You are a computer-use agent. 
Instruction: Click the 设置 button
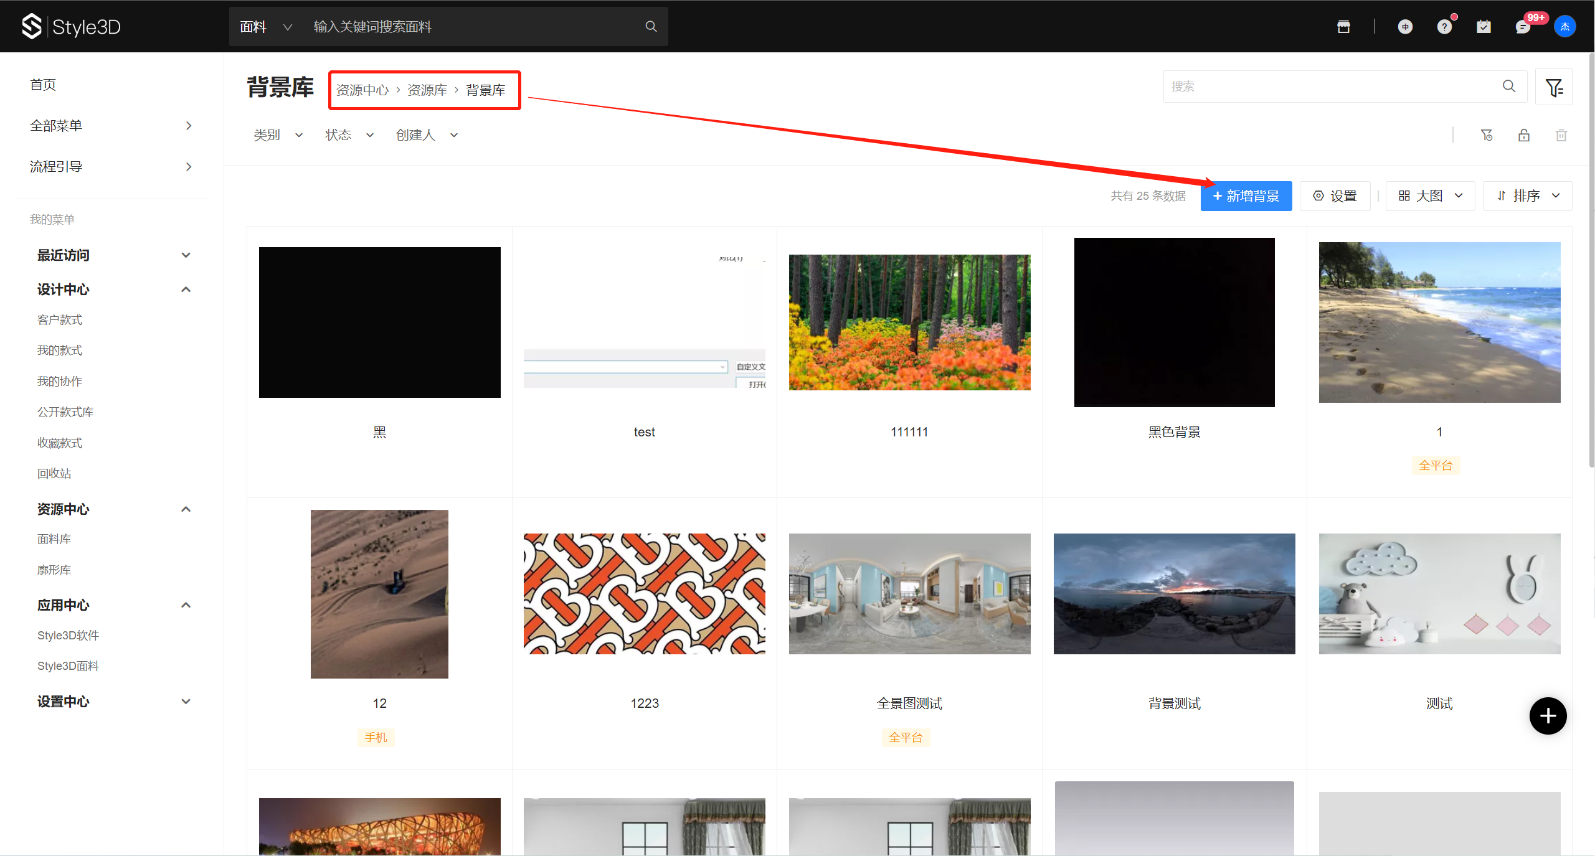[x=1335, y=196]
